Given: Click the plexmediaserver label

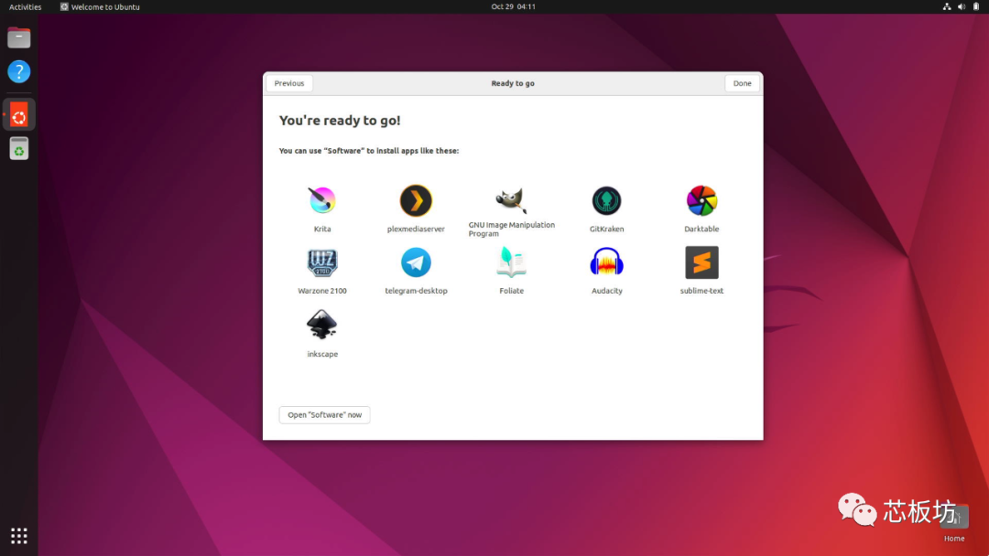Looking at the screenshot, I should (x=416, y=230).
